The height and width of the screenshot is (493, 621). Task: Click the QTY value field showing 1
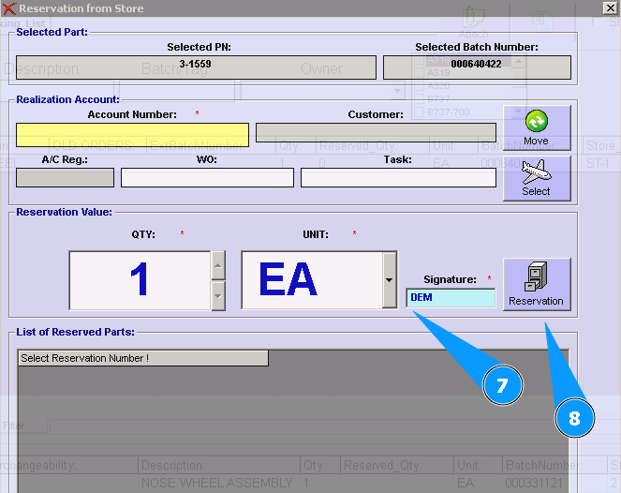140,280
